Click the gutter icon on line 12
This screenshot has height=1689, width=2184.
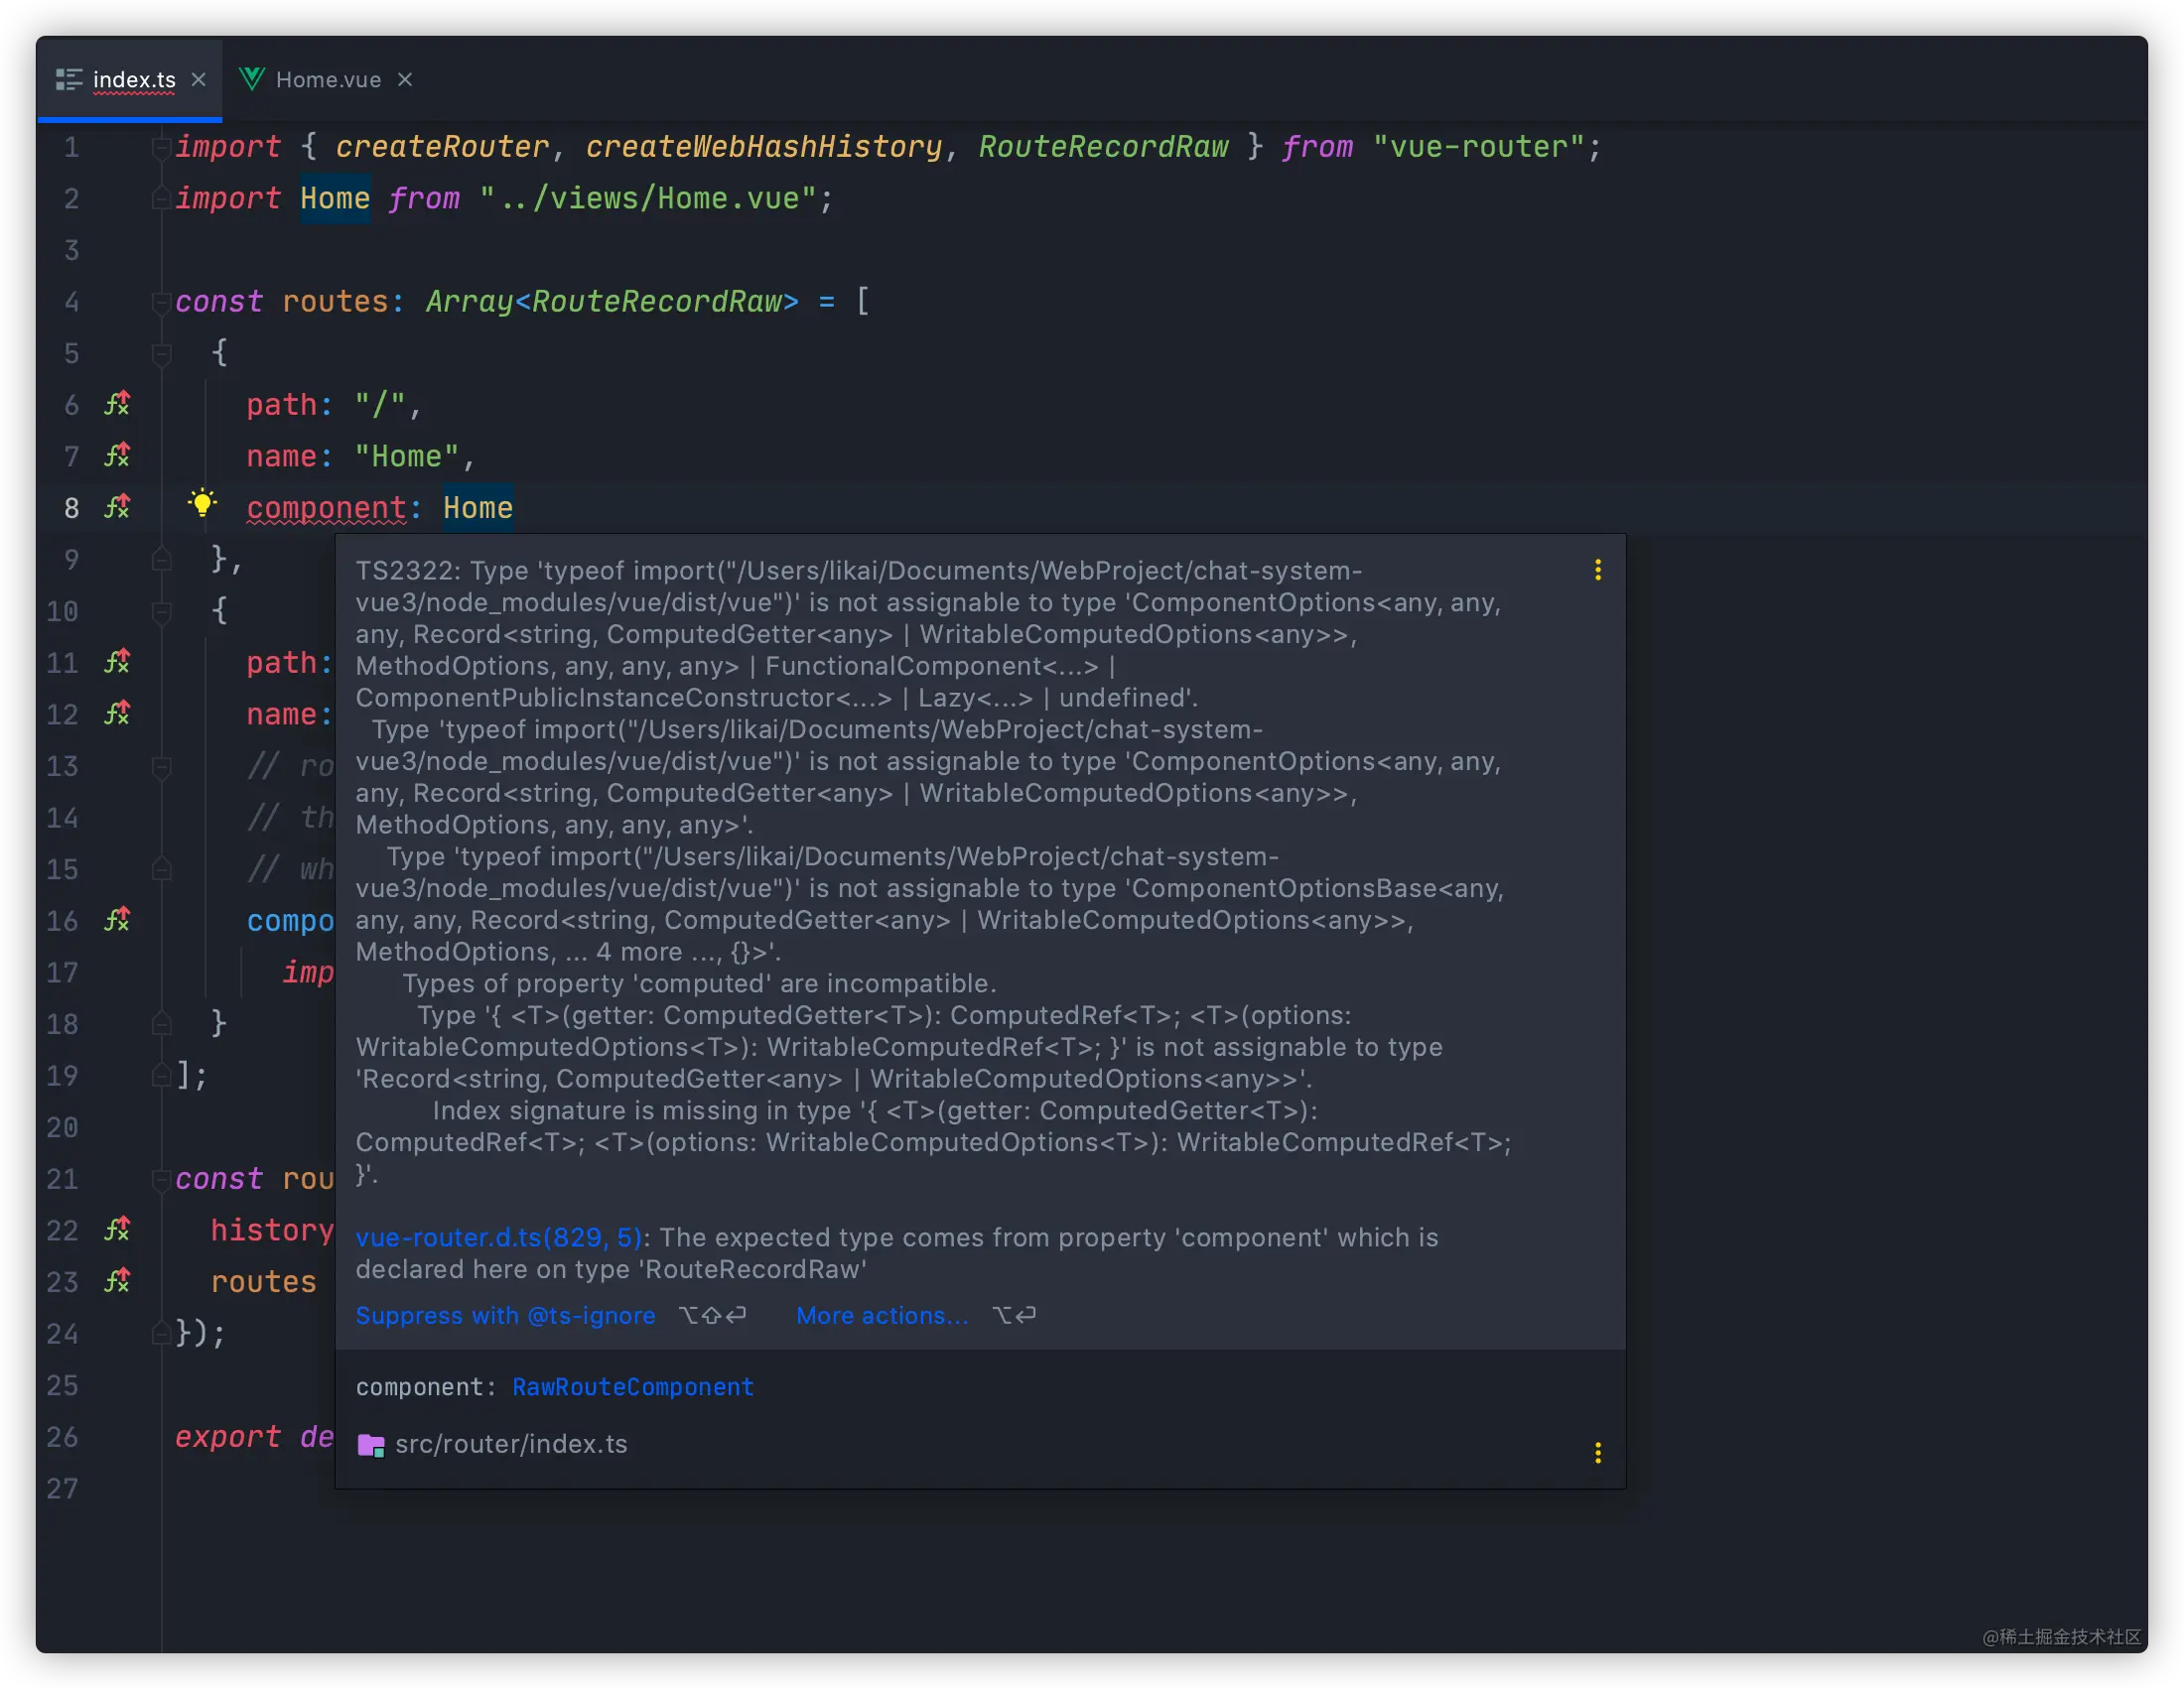118,714
